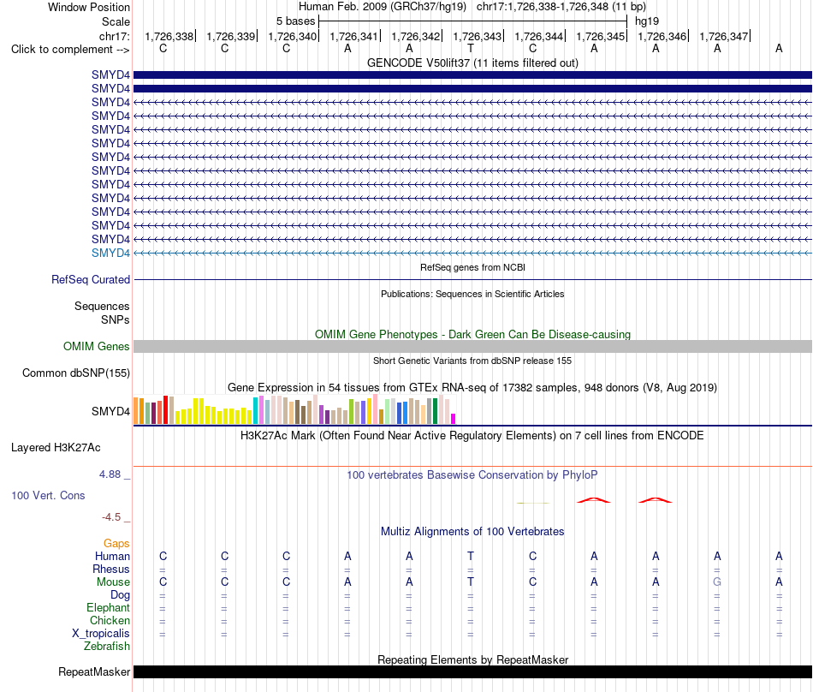This screenshot has height=692, width=813.
Task: Open 'Multiz Alignments of 100 Vertebrates' title
Action: click(472, 532)
